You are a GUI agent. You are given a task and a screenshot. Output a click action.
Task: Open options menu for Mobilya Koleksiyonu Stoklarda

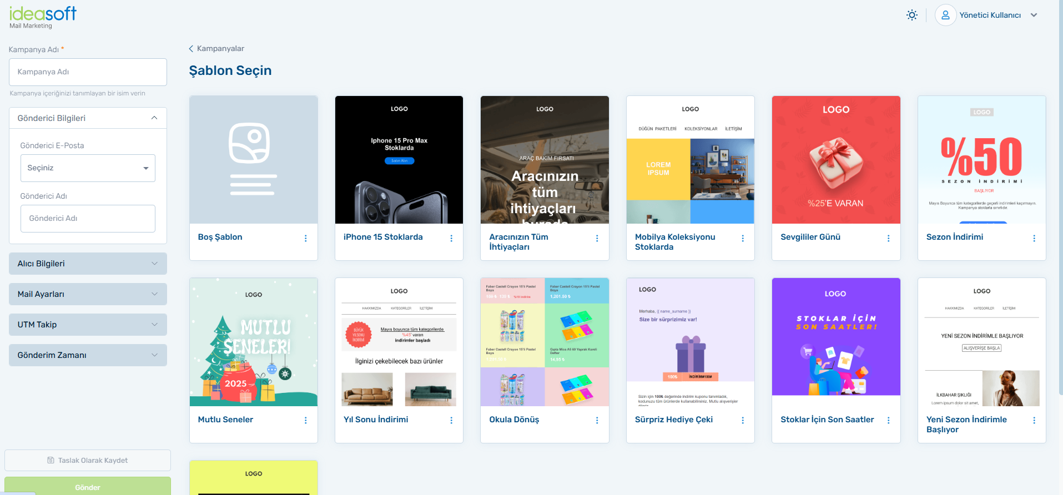click(x=743, y=238)
